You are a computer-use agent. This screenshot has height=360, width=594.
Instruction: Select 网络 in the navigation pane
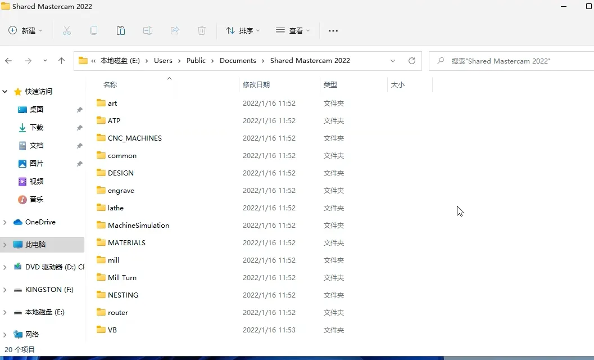[x=32, y=335]
